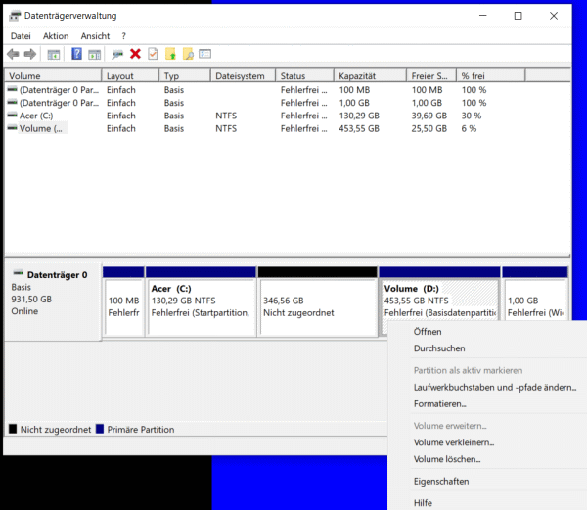
Task: Sort by the Volume column header
Action: pos(53,75)
